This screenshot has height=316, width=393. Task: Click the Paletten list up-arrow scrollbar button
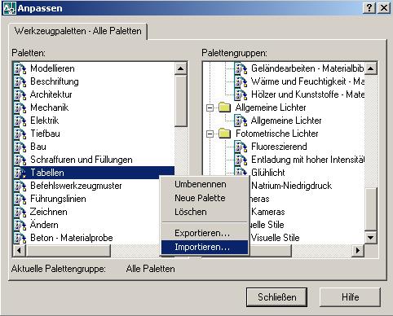tap(181, 68)
